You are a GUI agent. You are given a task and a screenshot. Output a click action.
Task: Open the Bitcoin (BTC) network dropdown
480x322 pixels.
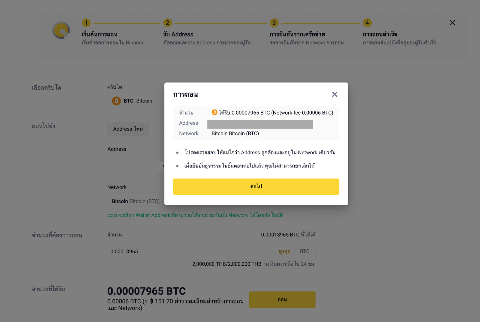tap(136, 201)
